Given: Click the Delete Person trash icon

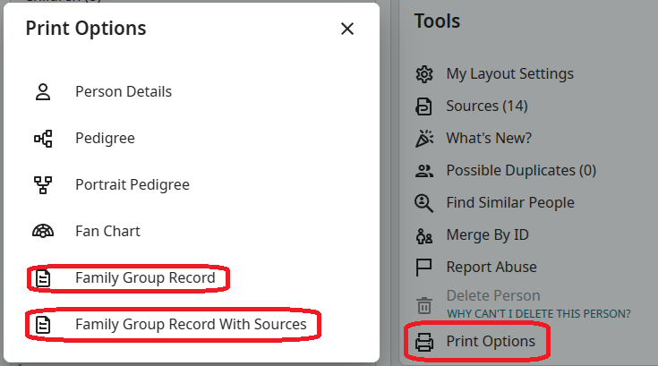Looking at the screenshot, I should [x=423, y=305].
